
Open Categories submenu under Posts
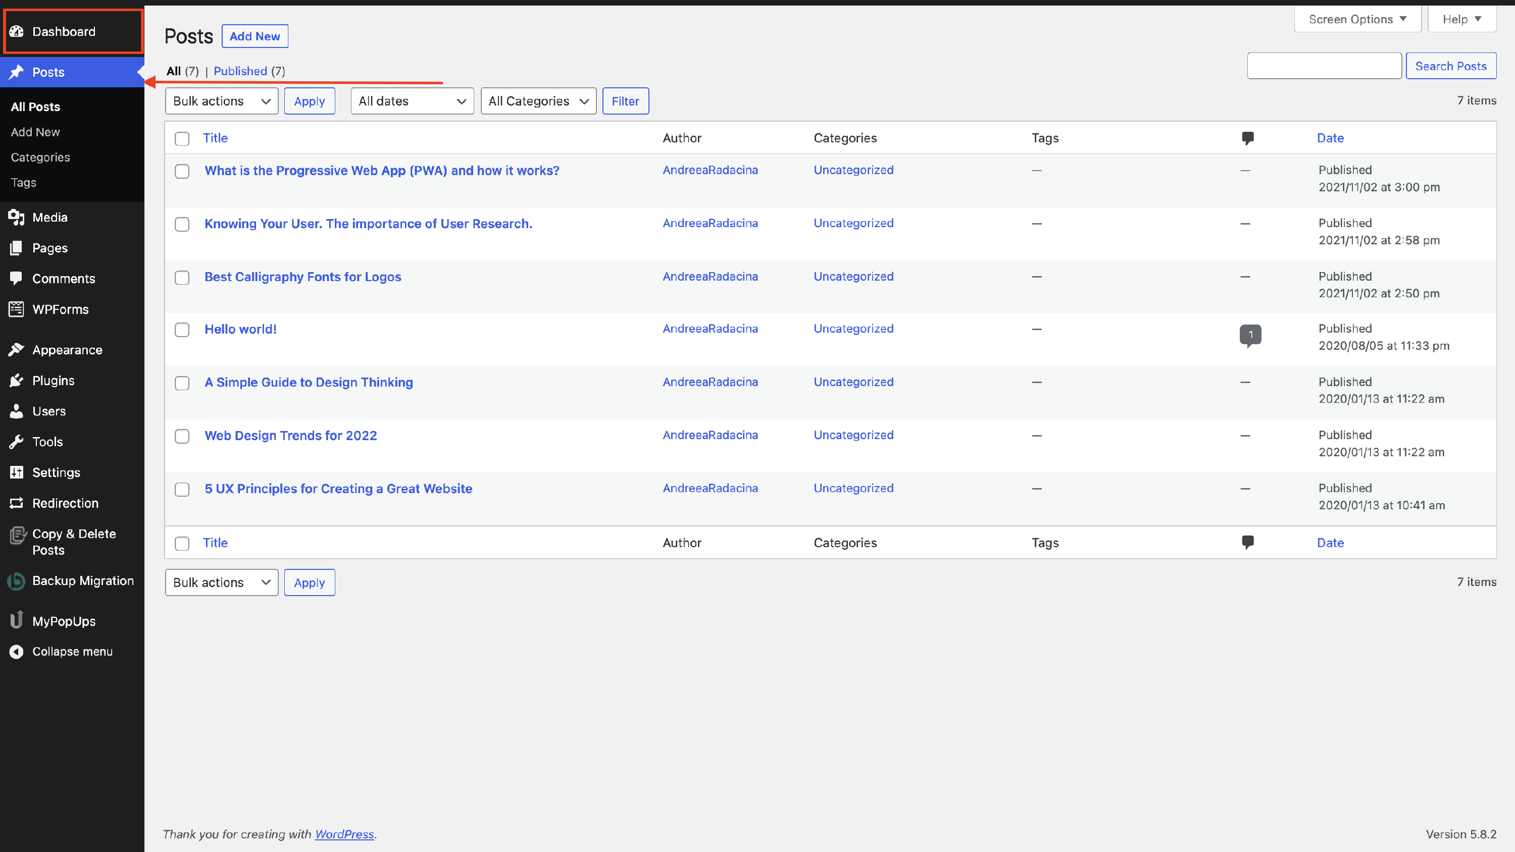40,157
